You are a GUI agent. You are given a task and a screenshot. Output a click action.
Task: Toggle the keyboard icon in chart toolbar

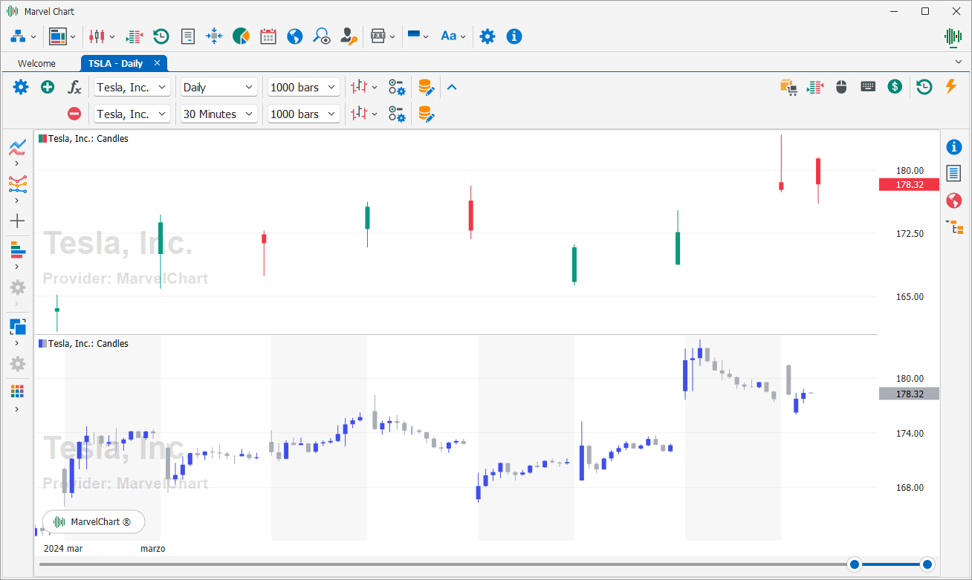coord(868,86)
